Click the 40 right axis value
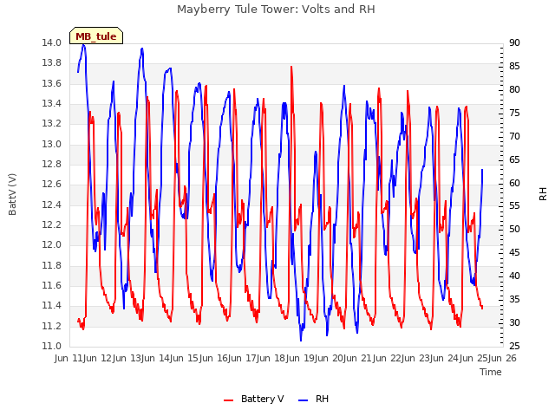This screenshot has height=416, width=555. [x=514, y=276]
